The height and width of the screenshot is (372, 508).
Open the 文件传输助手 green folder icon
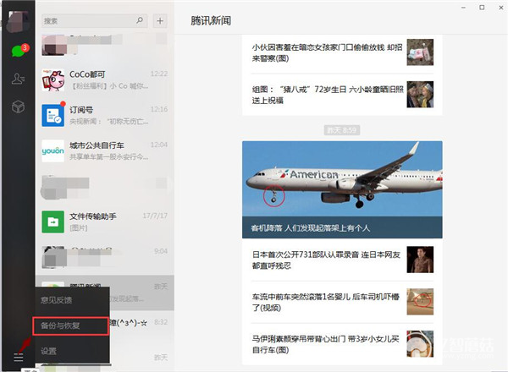pos(53,222)
